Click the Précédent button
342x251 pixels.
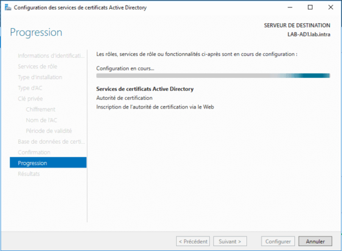(193, 241)
